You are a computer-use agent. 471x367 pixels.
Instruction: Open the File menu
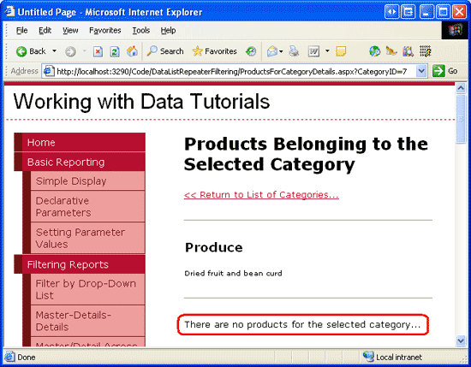(21, 30)
